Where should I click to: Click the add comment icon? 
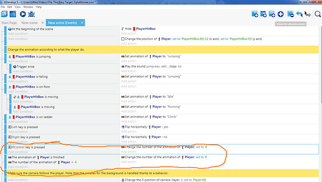click(272, 14)
